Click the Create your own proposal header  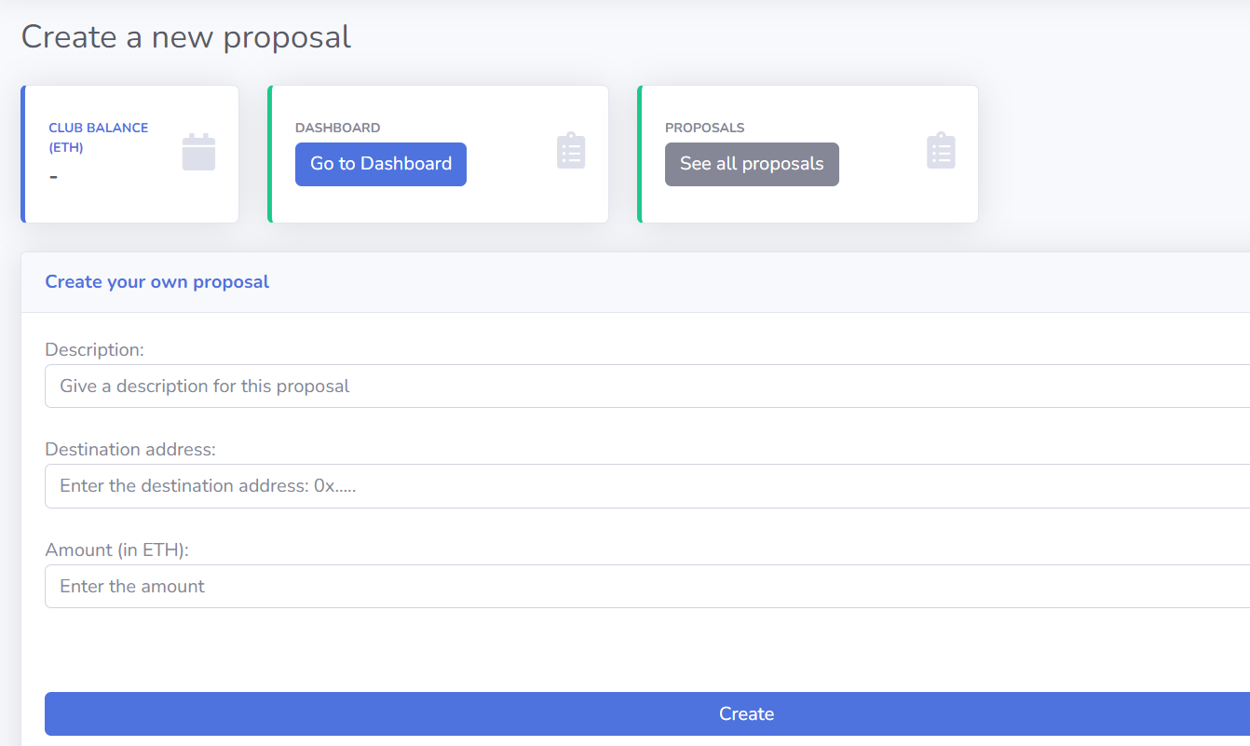[x=157, y=281]
